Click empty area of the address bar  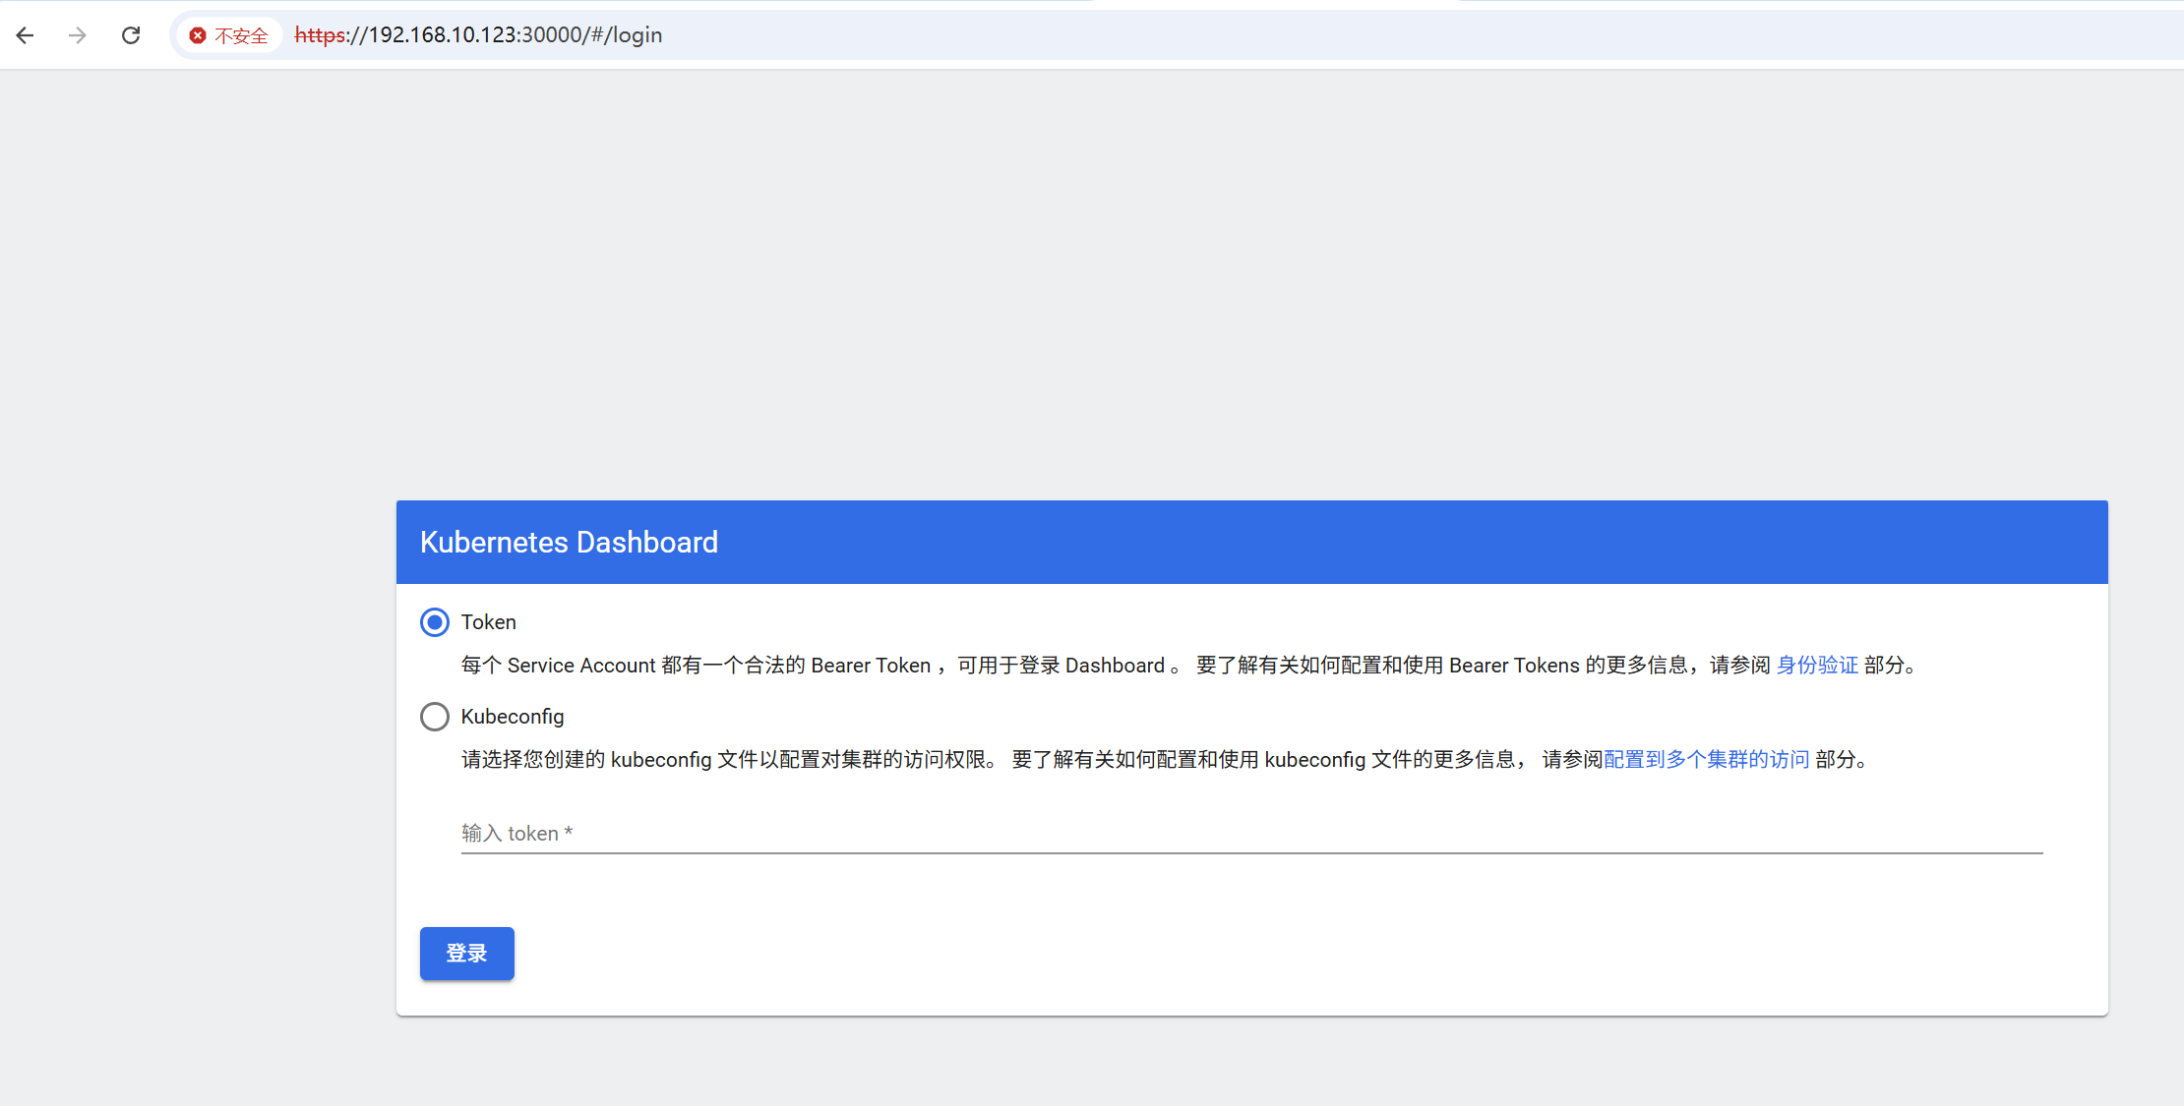click(1377, 35)
